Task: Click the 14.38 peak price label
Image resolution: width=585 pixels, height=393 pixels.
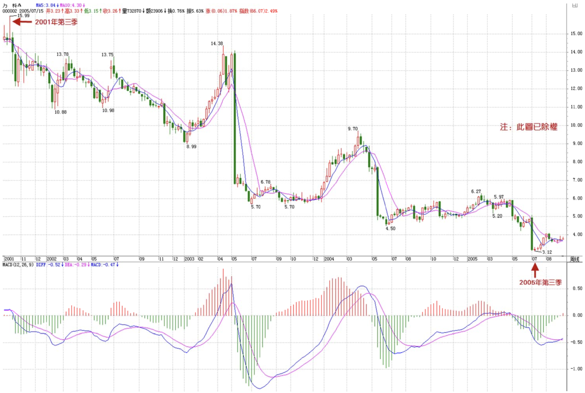Action: click(217, 43)
